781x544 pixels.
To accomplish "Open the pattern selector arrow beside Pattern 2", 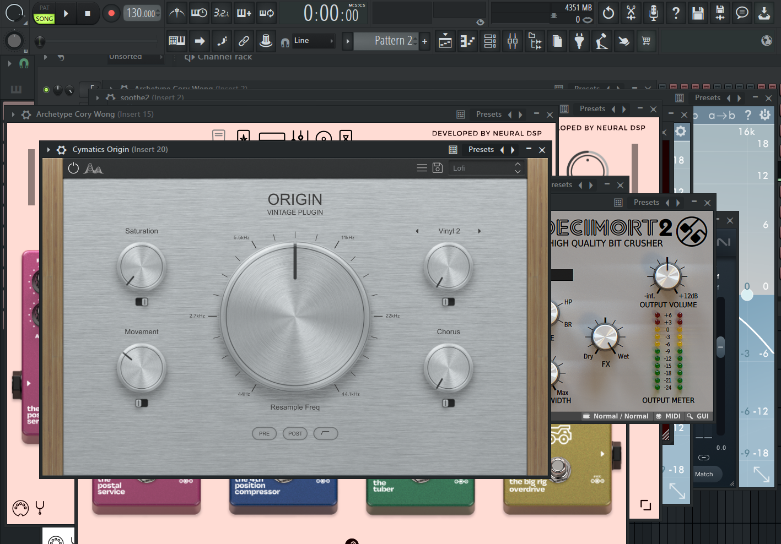I will (x=347, y=41).
